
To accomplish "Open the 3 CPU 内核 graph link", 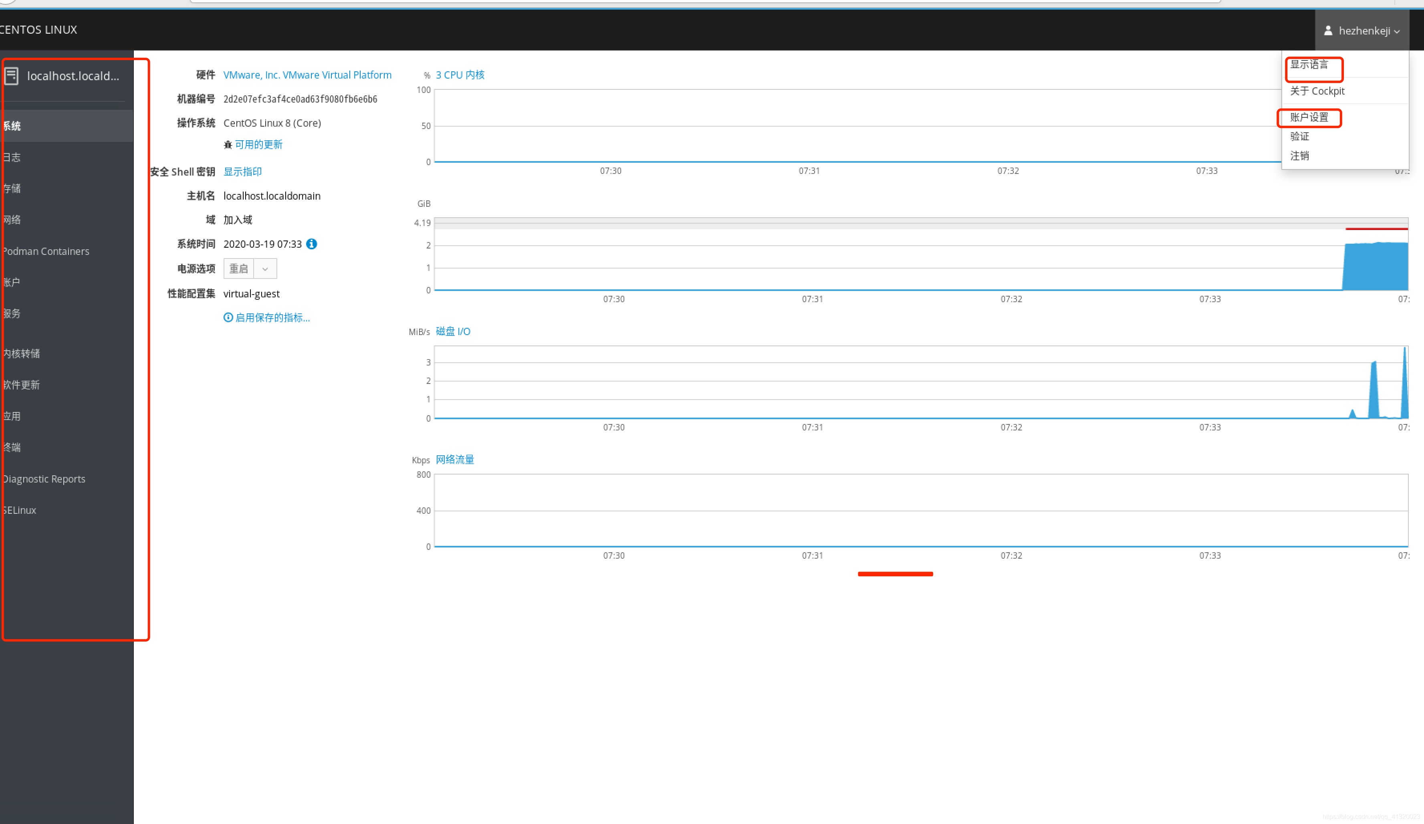I will coord(460,75).
